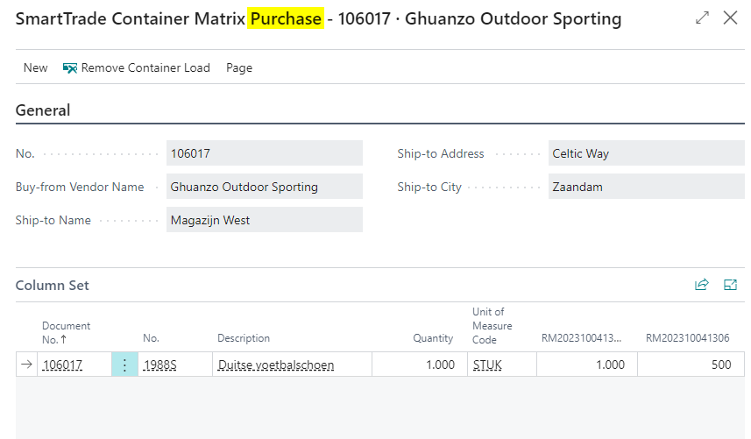Screen dimensions: 751x439
Task: Click the Column Set section heading
Action: [x=53, y=286]
